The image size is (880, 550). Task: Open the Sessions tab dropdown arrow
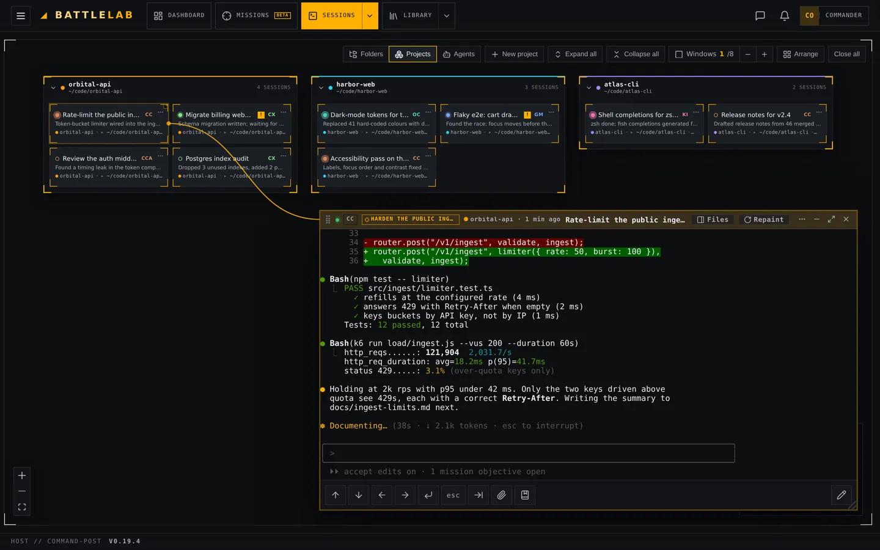370,16
